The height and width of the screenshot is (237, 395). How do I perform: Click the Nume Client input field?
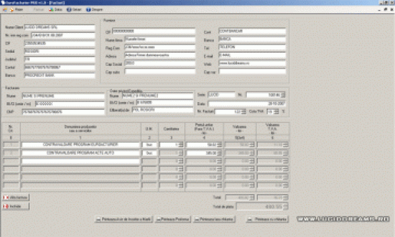pos(60,27)
